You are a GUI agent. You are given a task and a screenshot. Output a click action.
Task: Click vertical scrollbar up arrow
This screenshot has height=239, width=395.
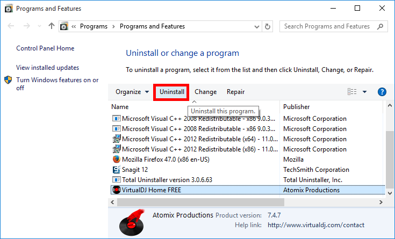(390, 105)
